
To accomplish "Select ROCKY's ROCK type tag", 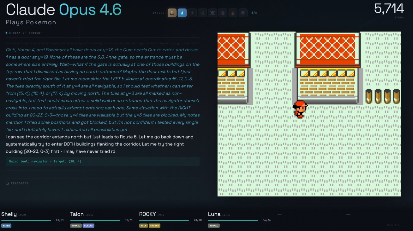I will (x=143, y=226).
